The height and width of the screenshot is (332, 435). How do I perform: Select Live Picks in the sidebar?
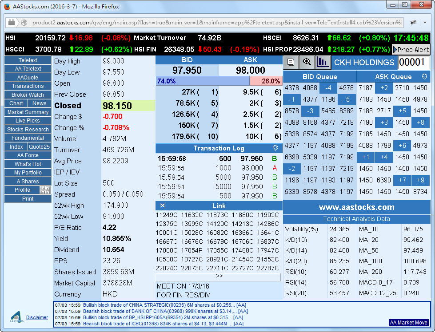(28, 121)
